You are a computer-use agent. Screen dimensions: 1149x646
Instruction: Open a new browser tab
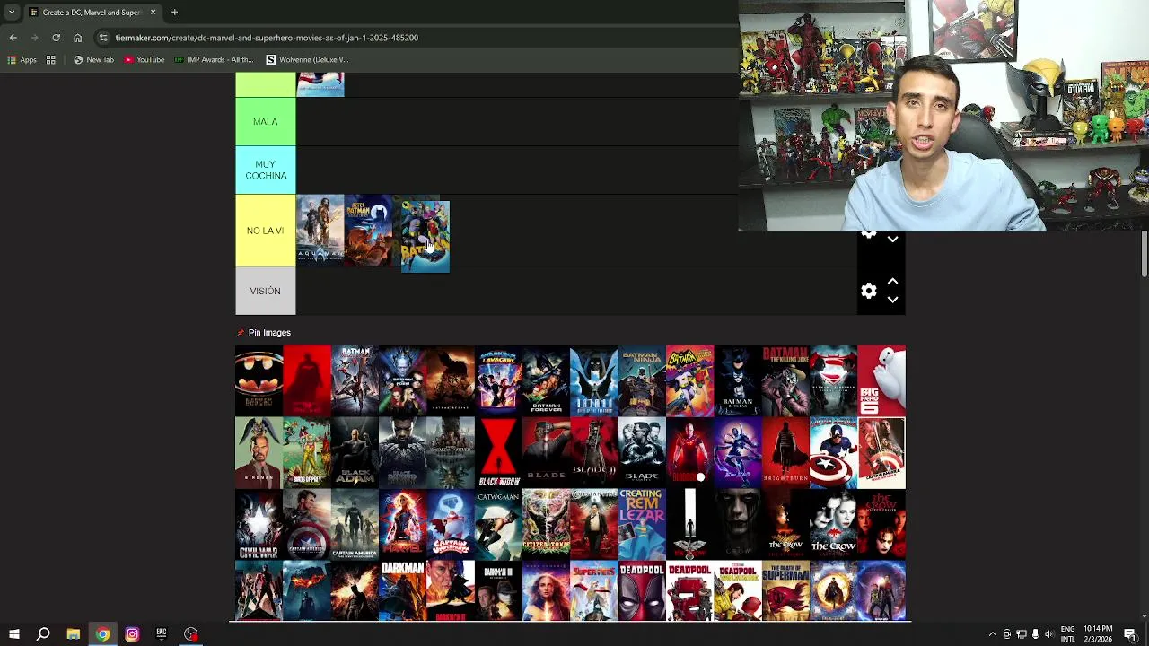[174, 13]
